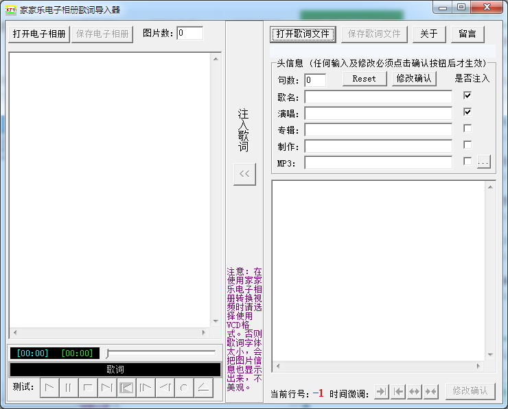
Task: Click the stop button in the test controls
Action: (x=88, y=388)
